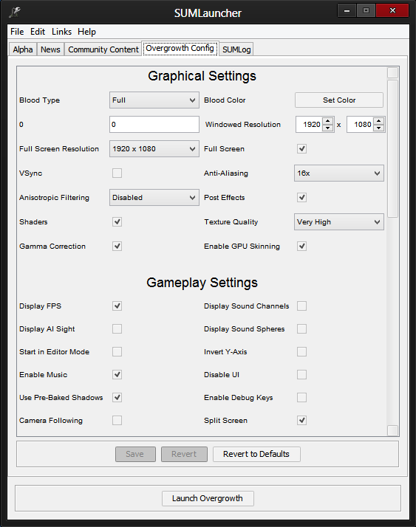Open the Texture Quality dropdown
The width and height of the screenshot is (416, 527).
point(339,222)
